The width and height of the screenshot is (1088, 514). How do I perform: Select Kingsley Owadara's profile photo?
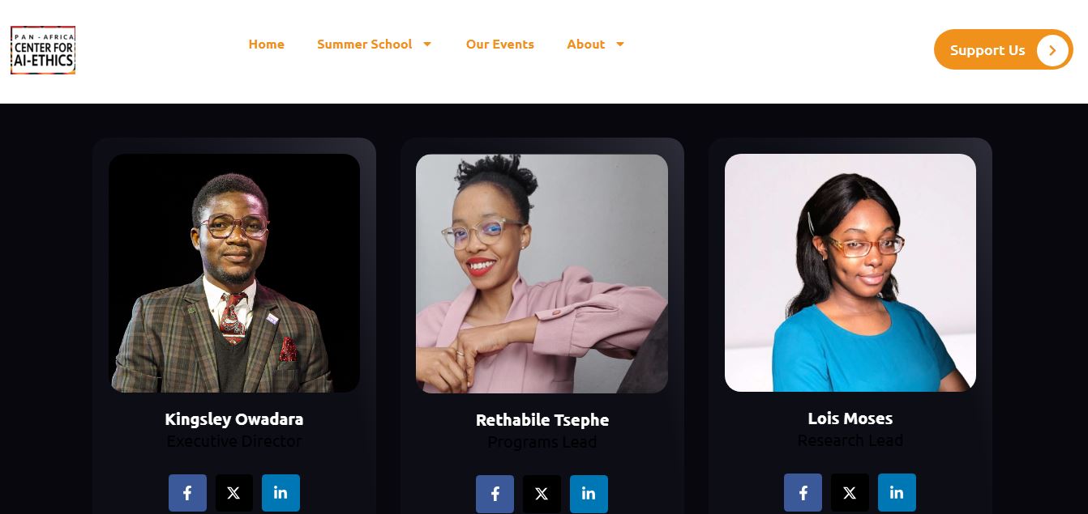pos(234,274)
